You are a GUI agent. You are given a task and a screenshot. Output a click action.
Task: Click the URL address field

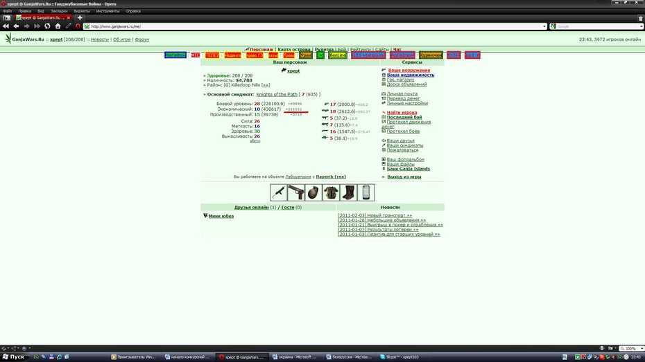(315, 26)
